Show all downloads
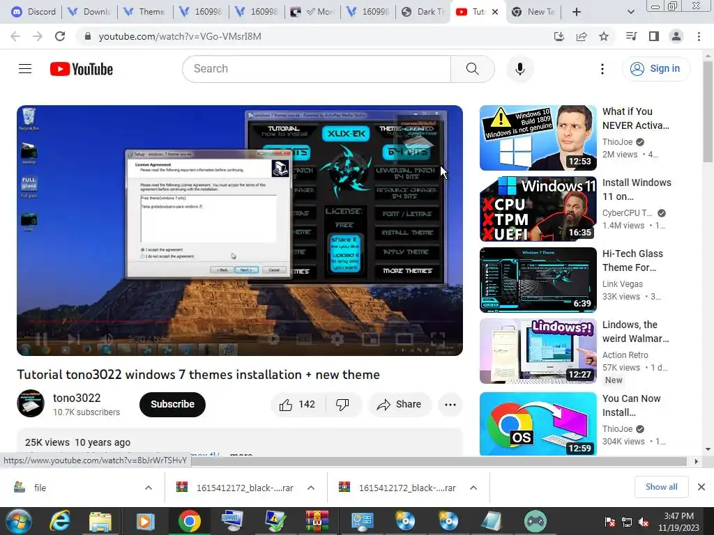714x535 pixels. click(x=661, y=487)
